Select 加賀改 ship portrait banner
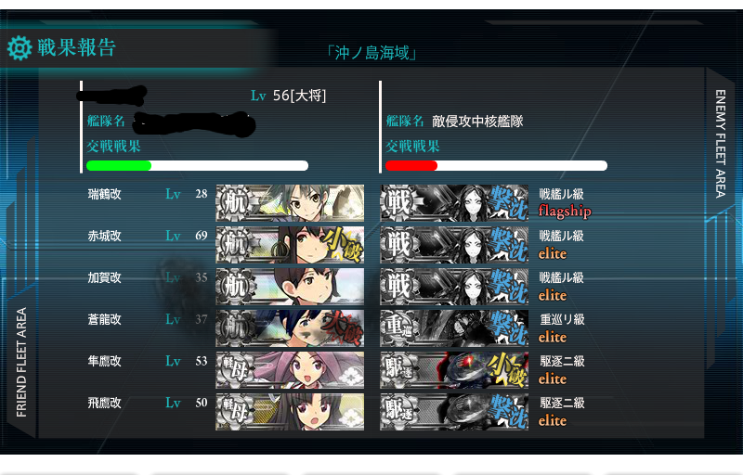Screen dimensions: 743x475 click(x=290, y=287)
